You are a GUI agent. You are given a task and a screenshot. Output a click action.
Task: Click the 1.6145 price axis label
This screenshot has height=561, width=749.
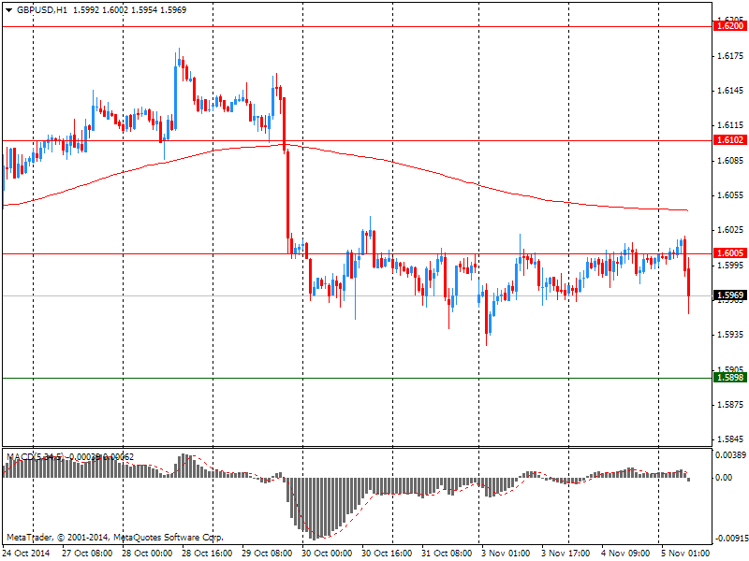[730, 91]
